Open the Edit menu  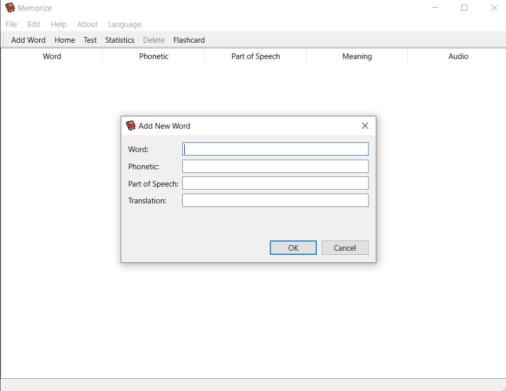tap(34, 24)
